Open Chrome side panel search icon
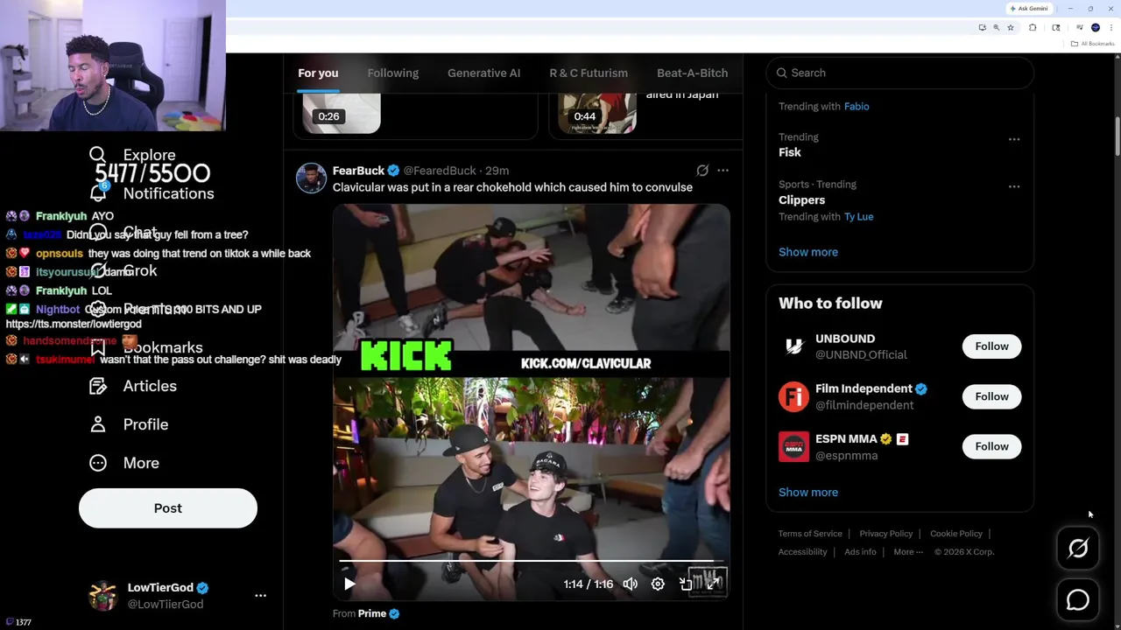 coord(1056,27)
